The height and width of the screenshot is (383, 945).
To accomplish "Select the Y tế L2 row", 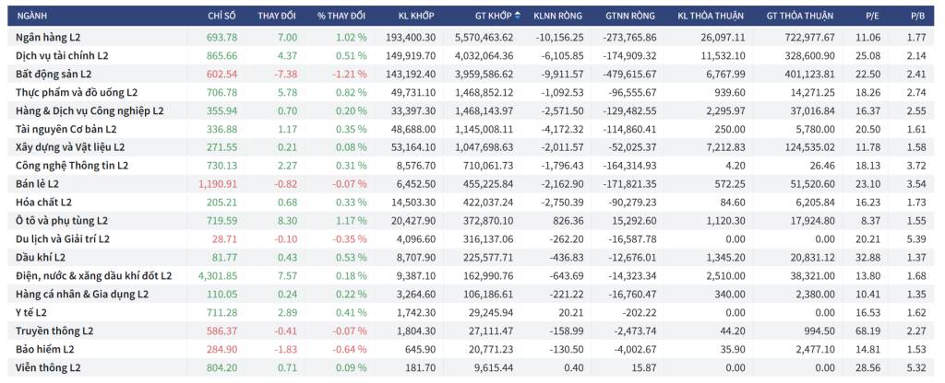I will coord(472,313).
